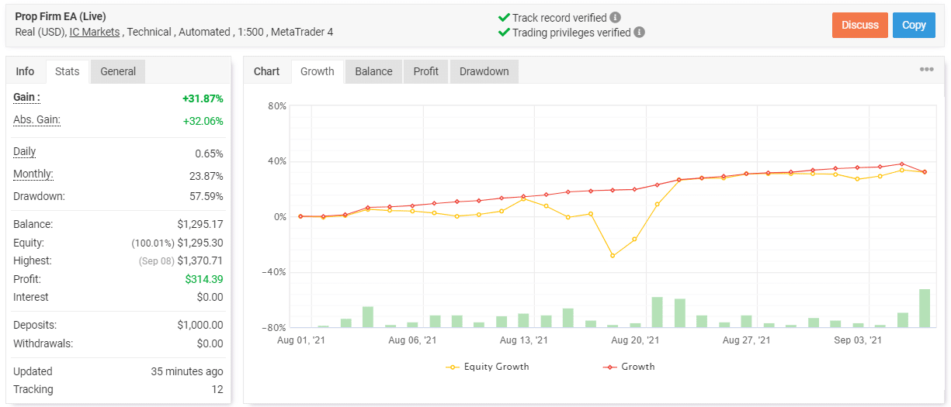The width and height of the screenshot is (951, 407).
Task: Click the underlined Gain label
Action: (x=26, y=98)
